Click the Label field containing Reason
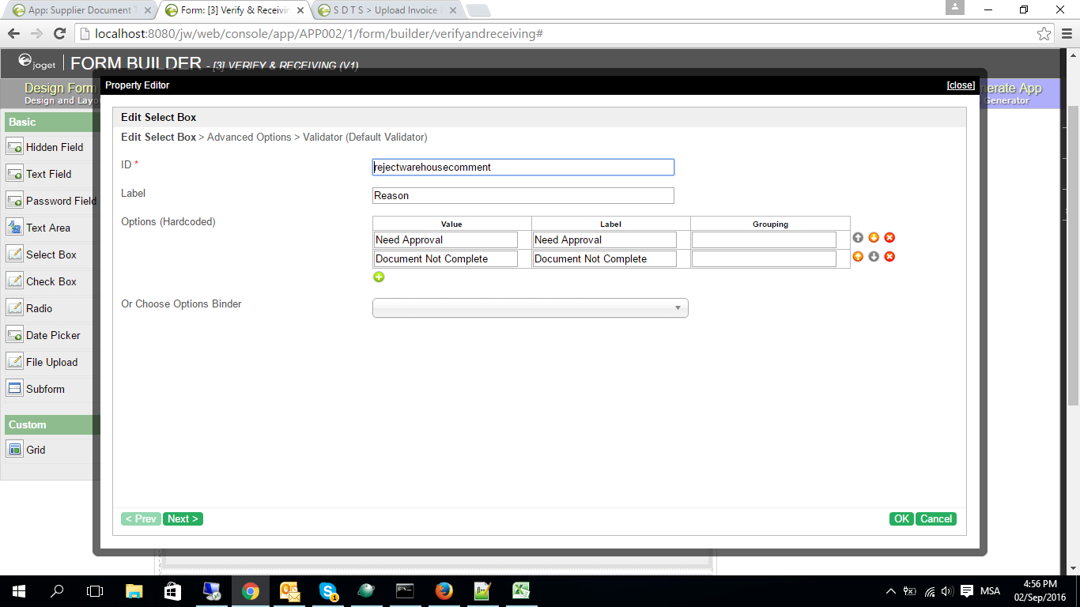 coord(523,196)
